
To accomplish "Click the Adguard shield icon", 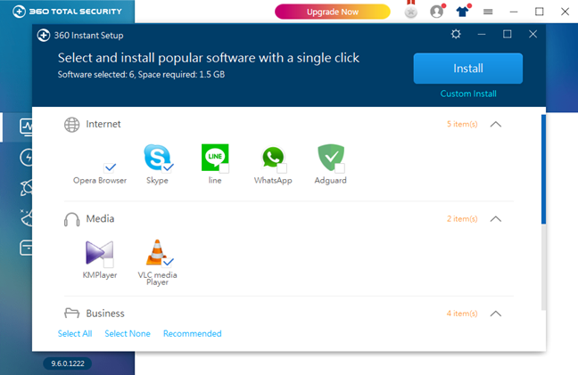I will point(331,158).
